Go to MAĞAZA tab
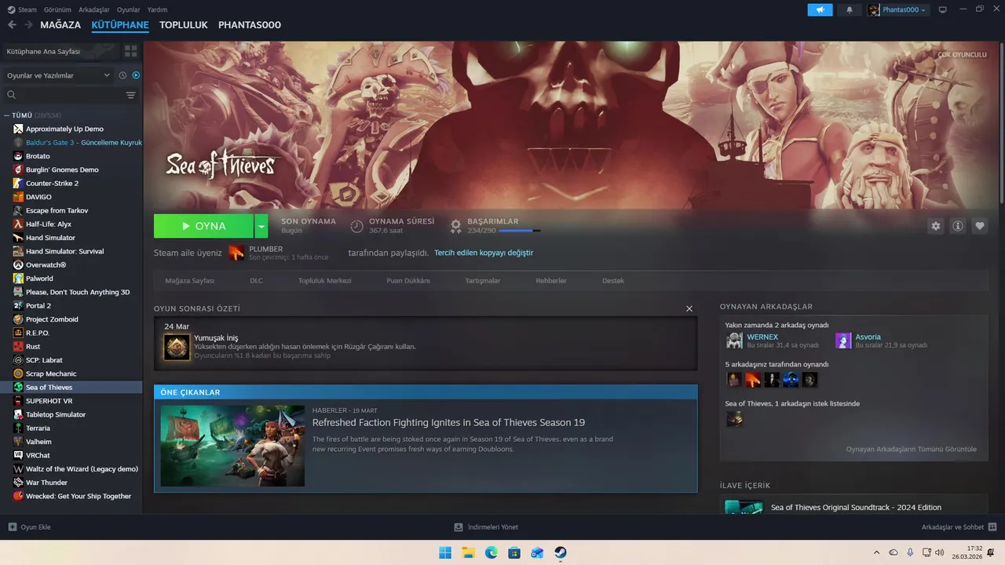Image resolution: width=1005 pixels, height=565 pixels. 60,24
